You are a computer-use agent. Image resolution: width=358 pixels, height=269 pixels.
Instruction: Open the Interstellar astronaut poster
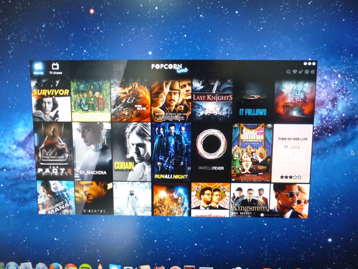pyautogui.click(x=133, y=199)
